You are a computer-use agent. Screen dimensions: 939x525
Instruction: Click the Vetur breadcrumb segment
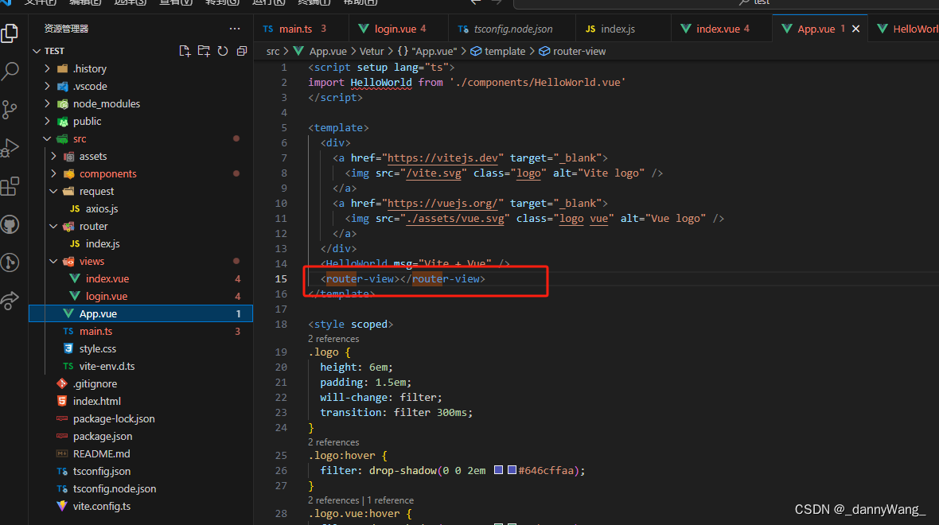click(x=372, y=52)
